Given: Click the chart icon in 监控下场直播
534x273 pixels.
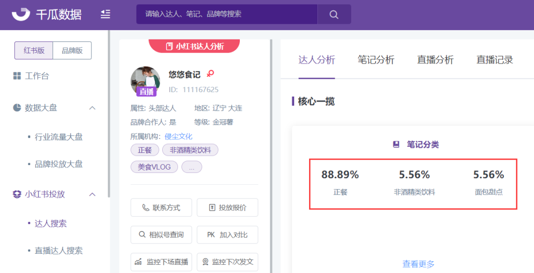Looking at the screenshot, I should coord(138,262).
